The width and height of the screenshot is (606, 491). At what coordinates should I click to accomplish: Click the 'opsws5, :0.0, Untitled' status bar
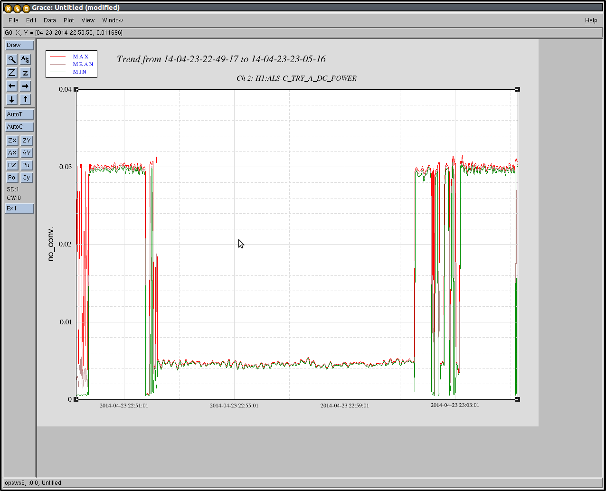pos(303,483)
